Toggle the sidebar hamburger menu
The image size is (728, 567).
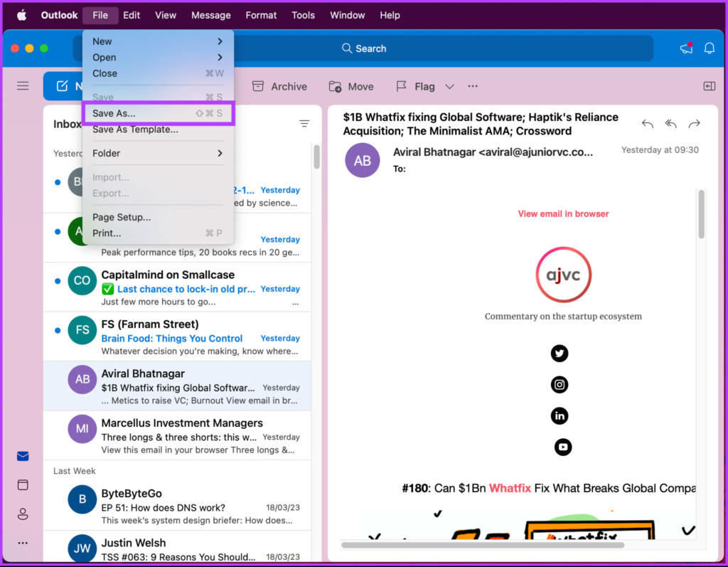(23, 86)
